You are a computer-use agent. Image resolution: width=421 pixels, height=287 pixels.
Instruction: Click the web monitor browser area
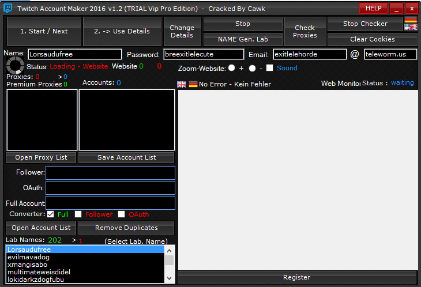point(298,180)
